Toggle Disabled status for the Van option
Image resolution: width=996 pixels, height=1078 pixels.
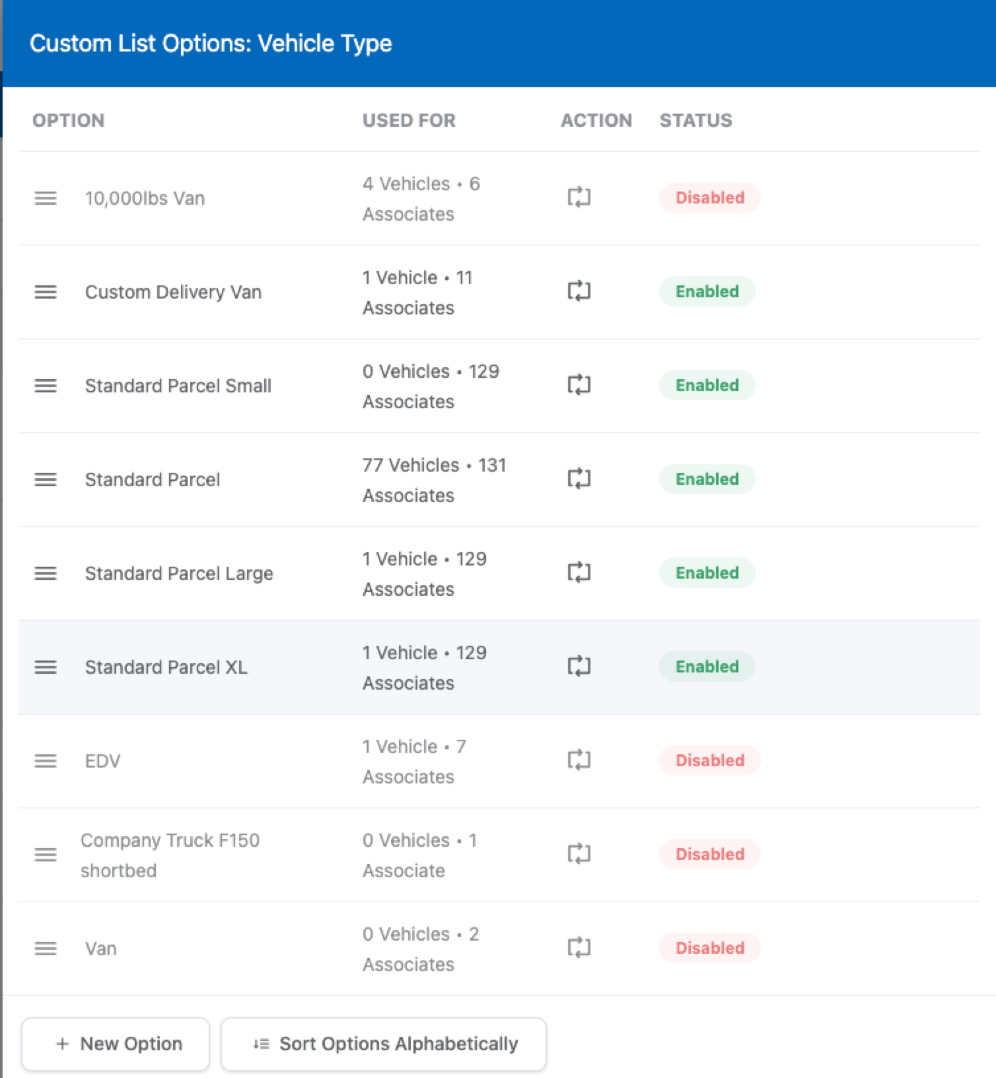pos(709,948)
